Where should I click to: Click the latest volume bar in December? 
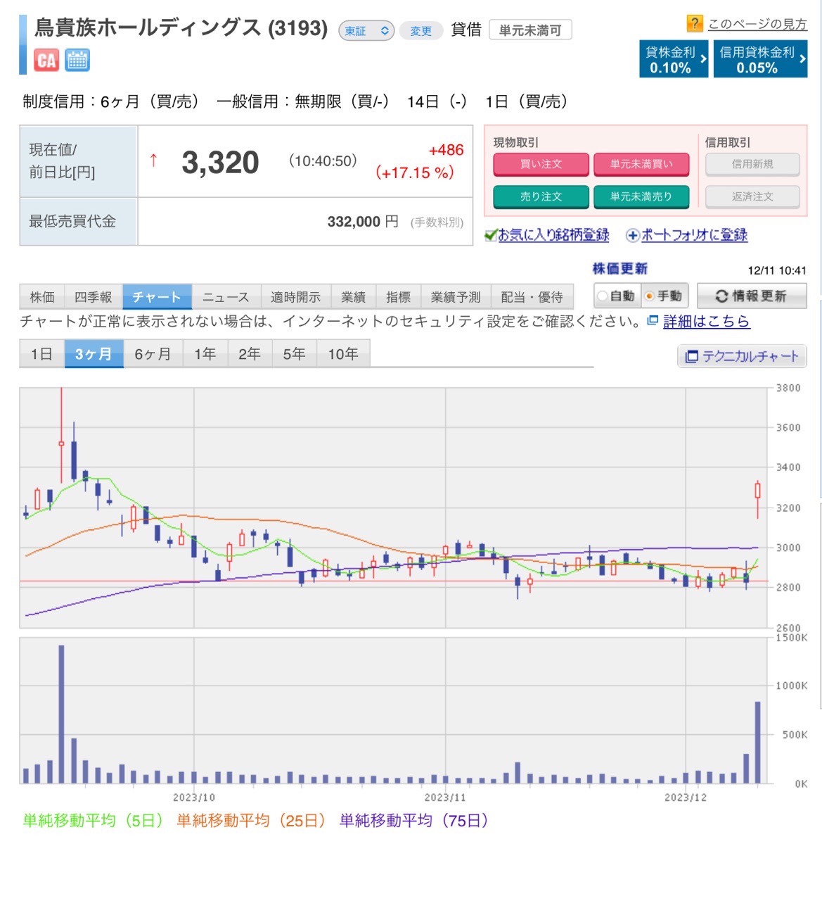(758, 742)
